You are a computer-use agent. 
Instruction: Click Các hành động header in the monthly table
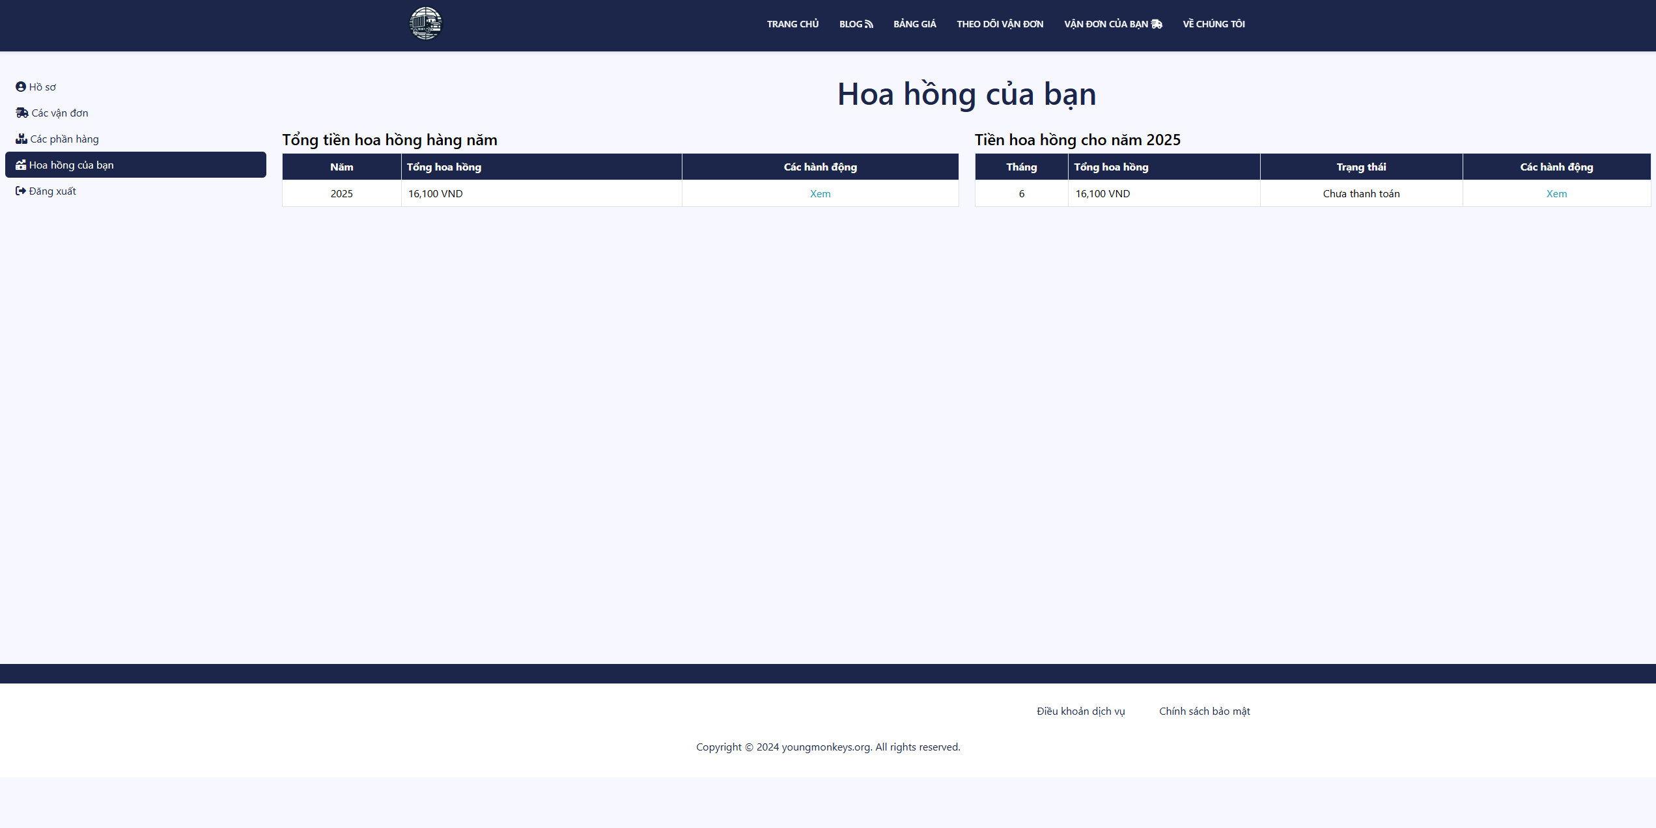pyautogui.click(x=1556, y=167)
